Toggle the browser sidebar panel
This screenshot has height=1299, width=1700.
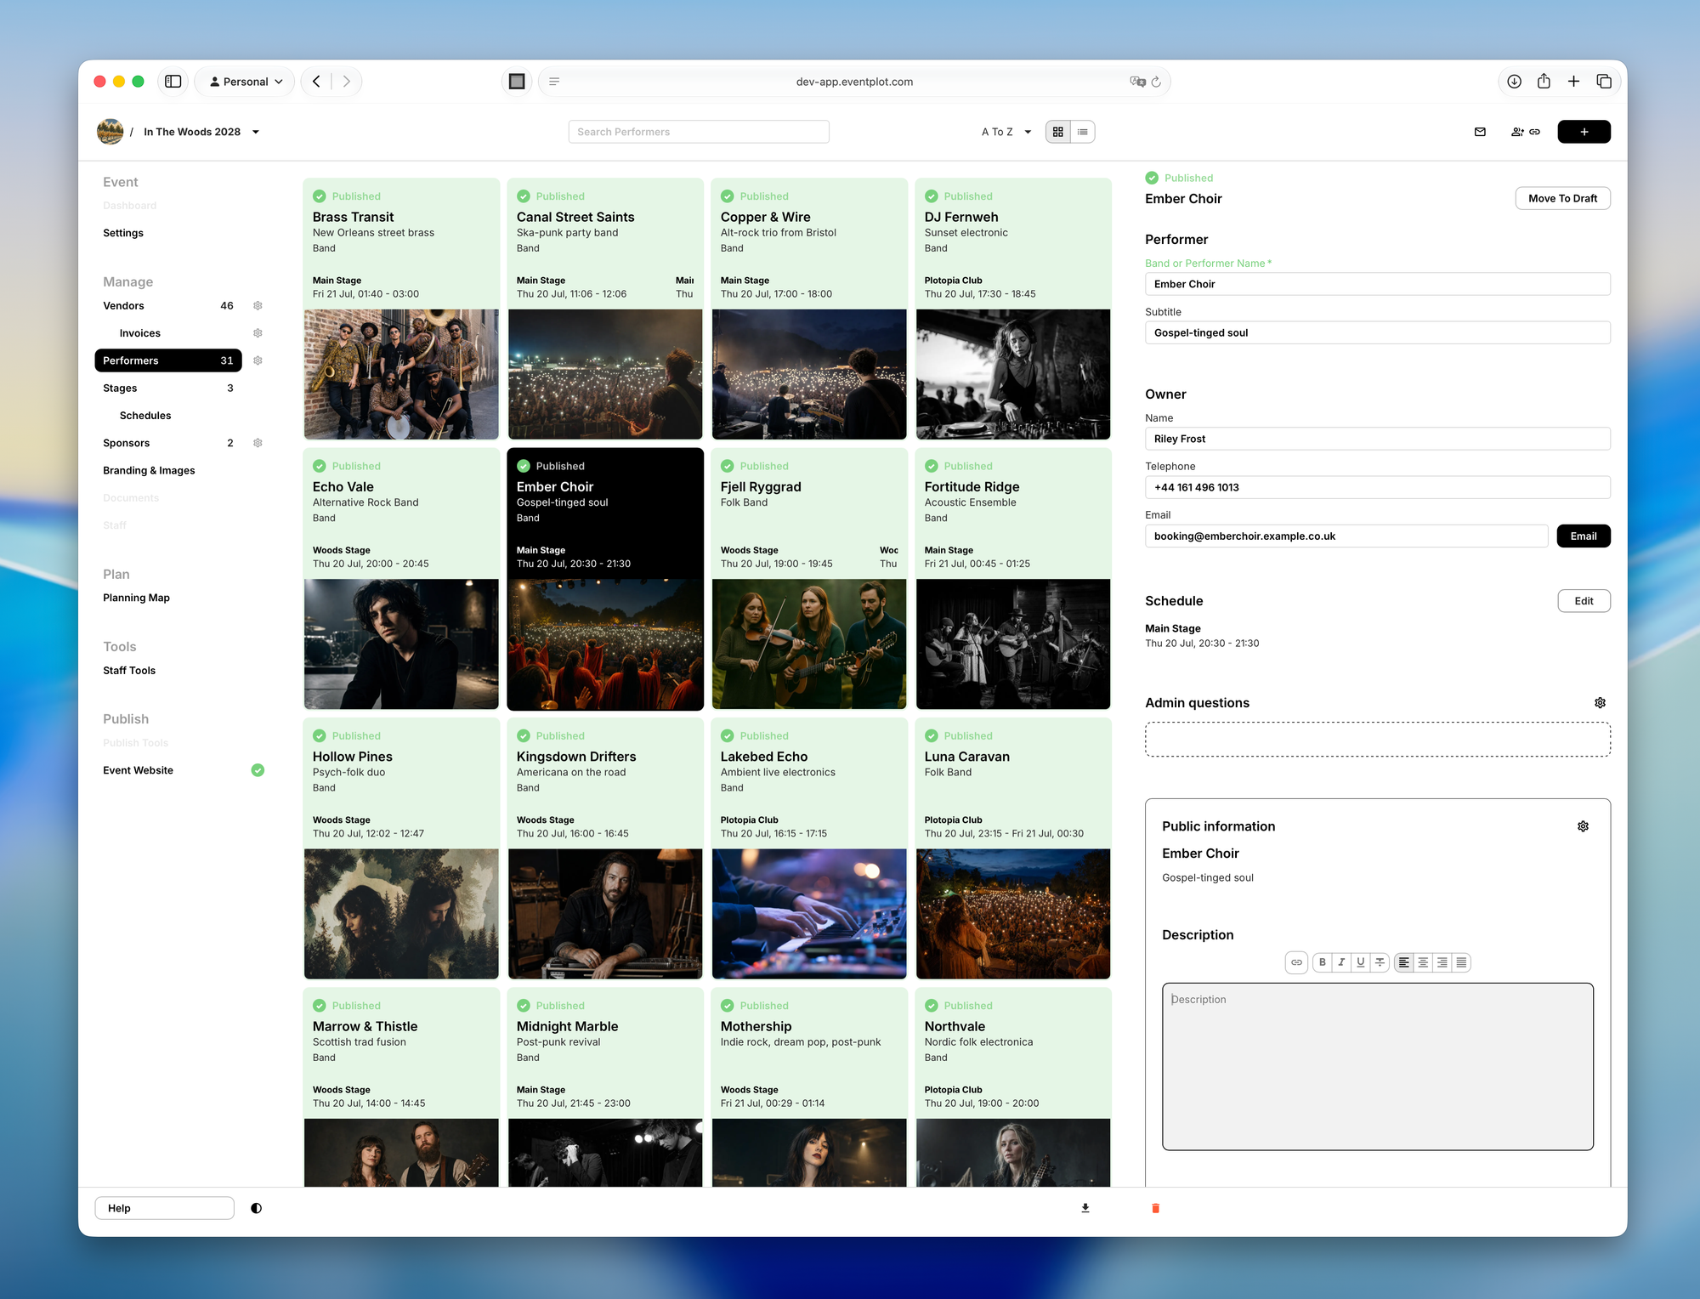click(x=173, y=82)
